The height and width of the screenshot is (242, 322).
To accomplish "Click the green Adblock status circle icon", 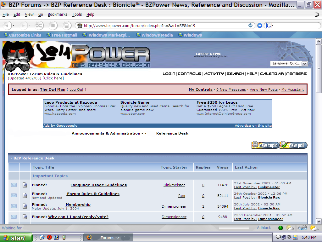I will pyautogui.click(x=280, y=228).
